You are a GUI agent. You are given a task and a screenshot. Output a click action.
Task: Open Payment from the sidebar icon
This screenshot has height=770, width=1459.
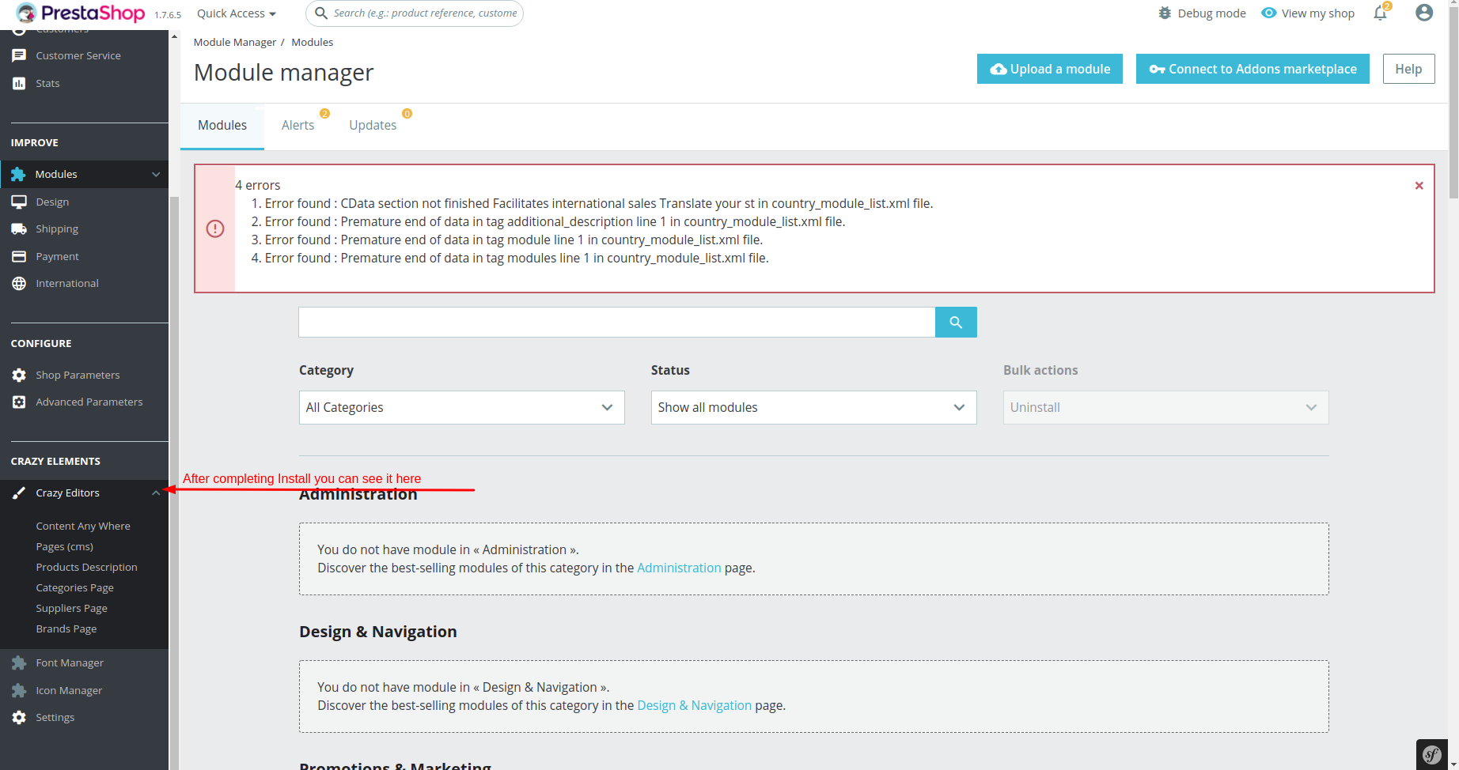point(19,256)
